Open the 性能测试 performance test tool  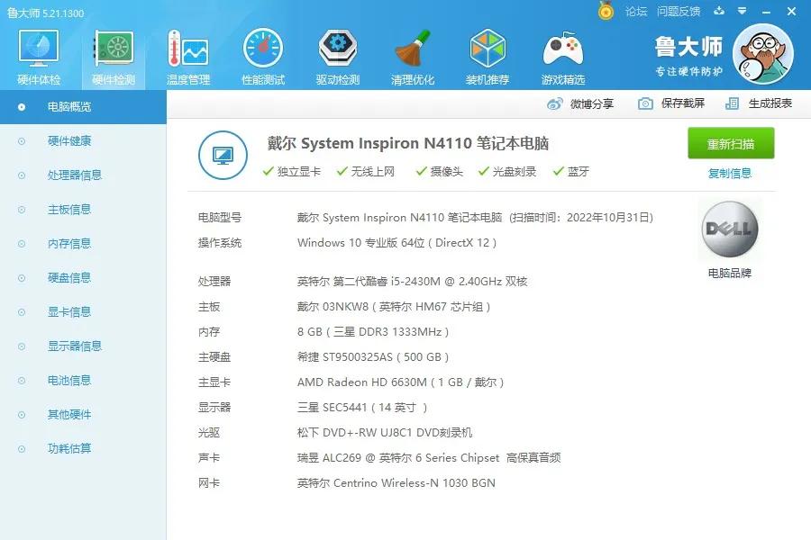[262, 52]
